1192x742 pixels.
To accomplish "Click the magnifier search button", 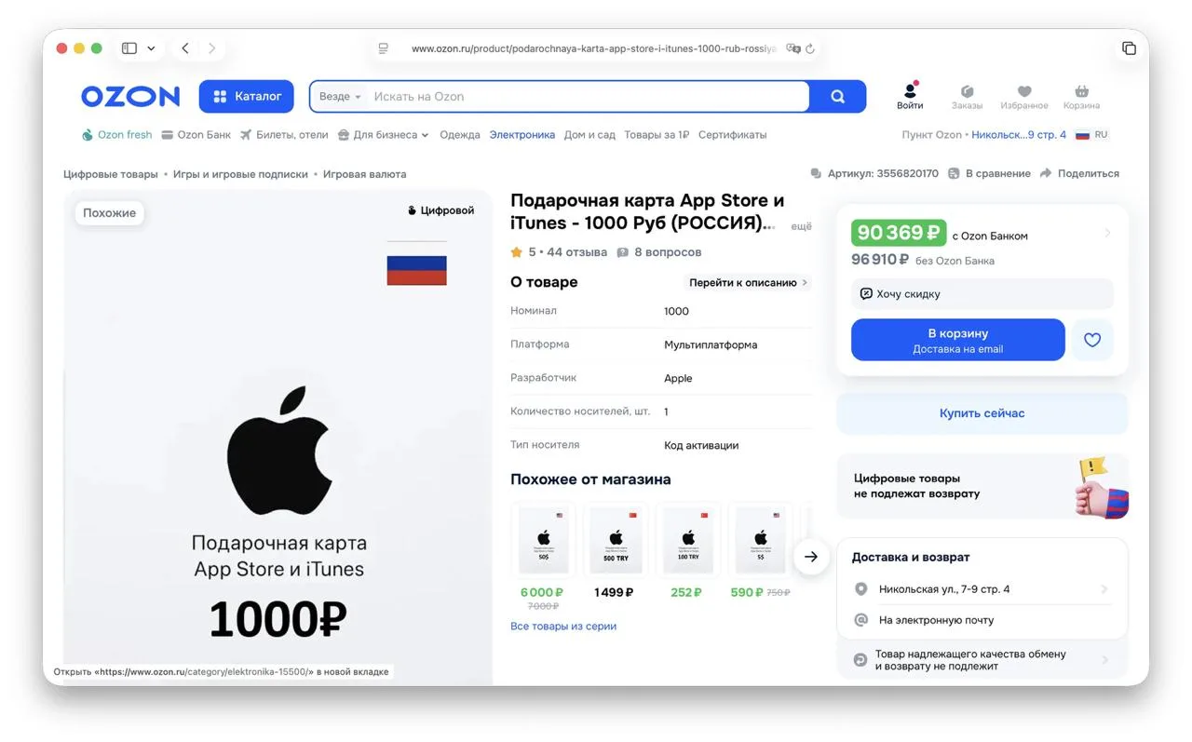I will pos(837,97).
